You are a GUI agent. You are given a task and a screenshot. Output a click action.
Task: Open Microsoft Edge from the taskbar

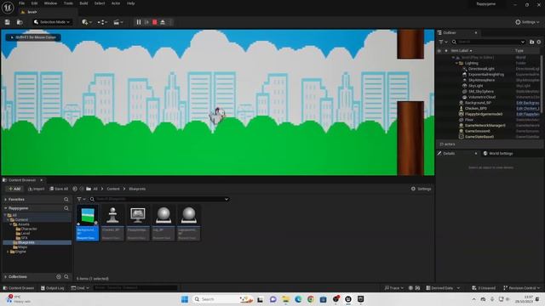coord(298,299)
